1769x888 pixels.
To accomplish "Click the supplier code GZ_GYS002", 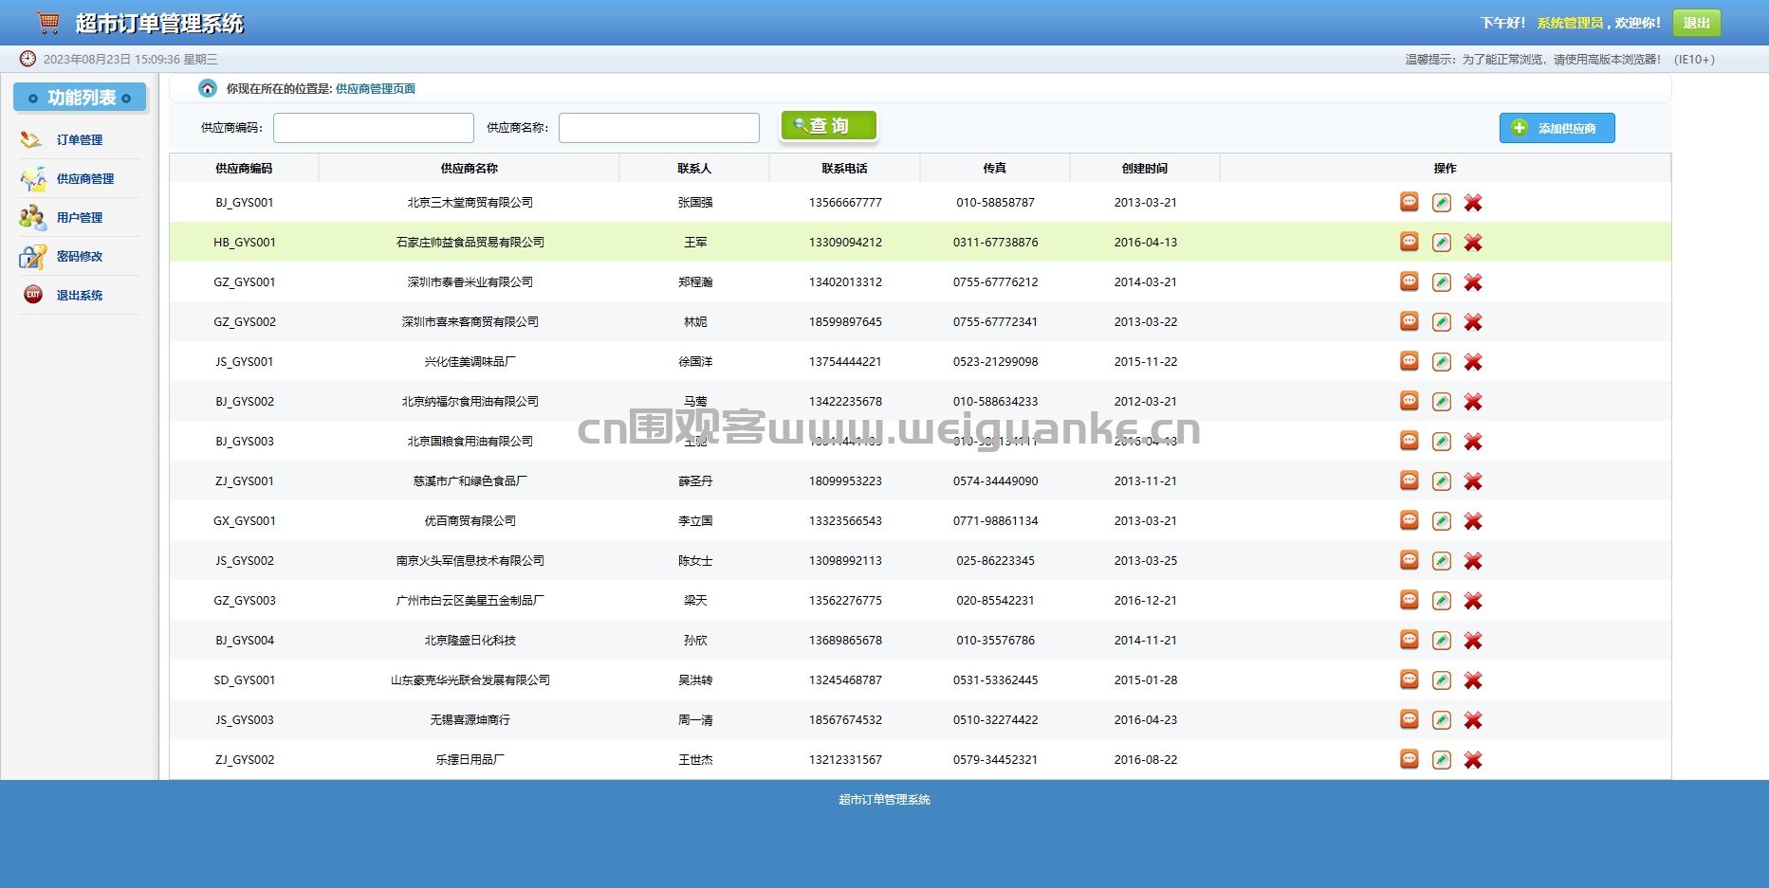I will click(x=245, y=322).
